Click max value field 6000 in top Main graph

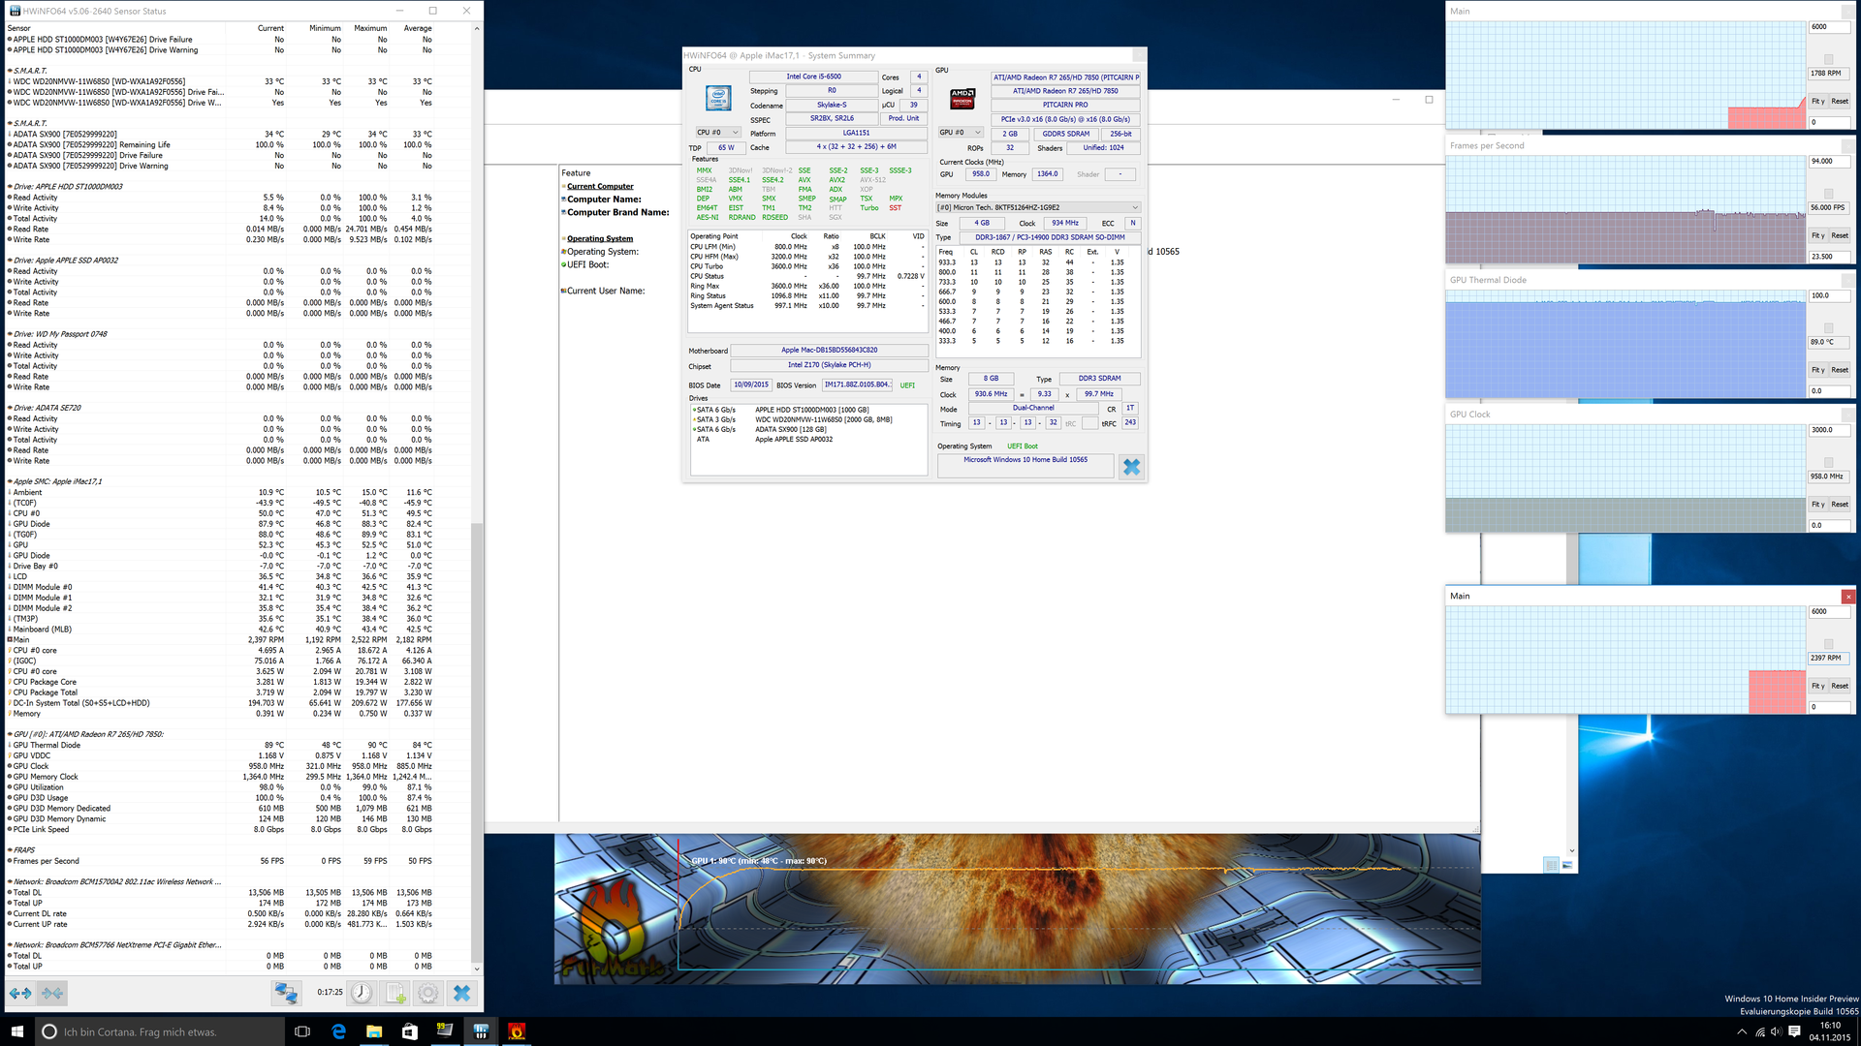(x=1829, y=27)
